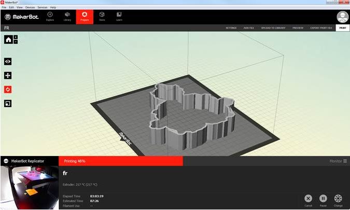
Task: Click elapsed time value 03:03:19
Action: pyautogui.click(x=96, y=196)
